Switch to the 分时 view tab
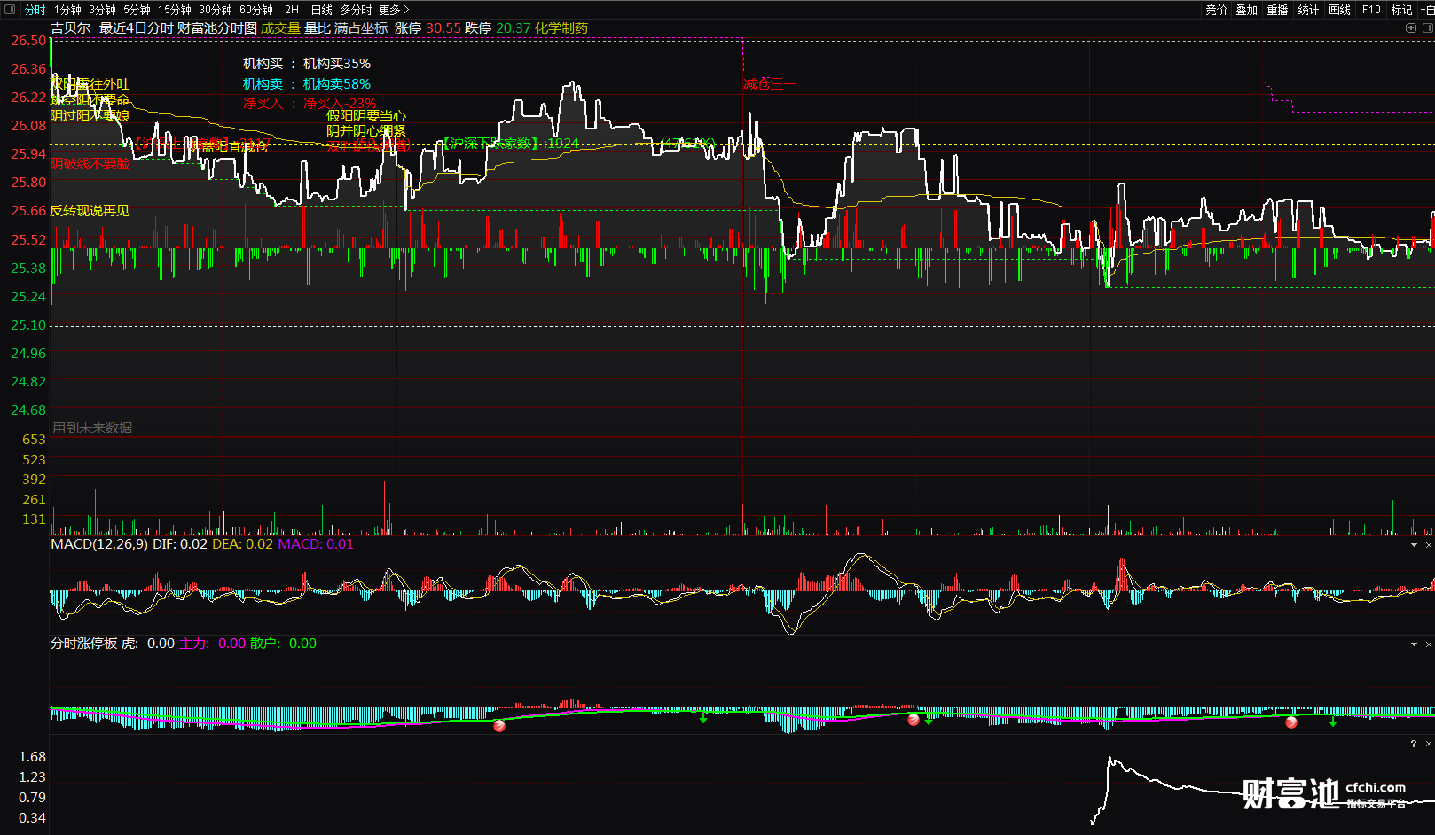Screen dimensions: 1435x835 pyautogui.click(x=35, y=10)
